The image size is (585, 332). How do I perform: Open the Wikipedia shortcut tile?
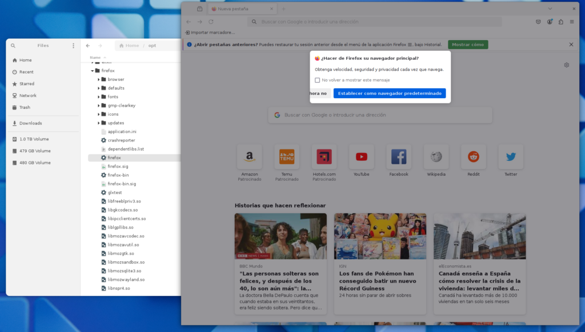(436, 157)
